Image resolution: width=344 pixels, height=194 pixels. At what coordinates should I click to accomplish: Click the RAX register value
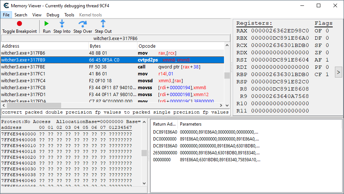point(280,31)
